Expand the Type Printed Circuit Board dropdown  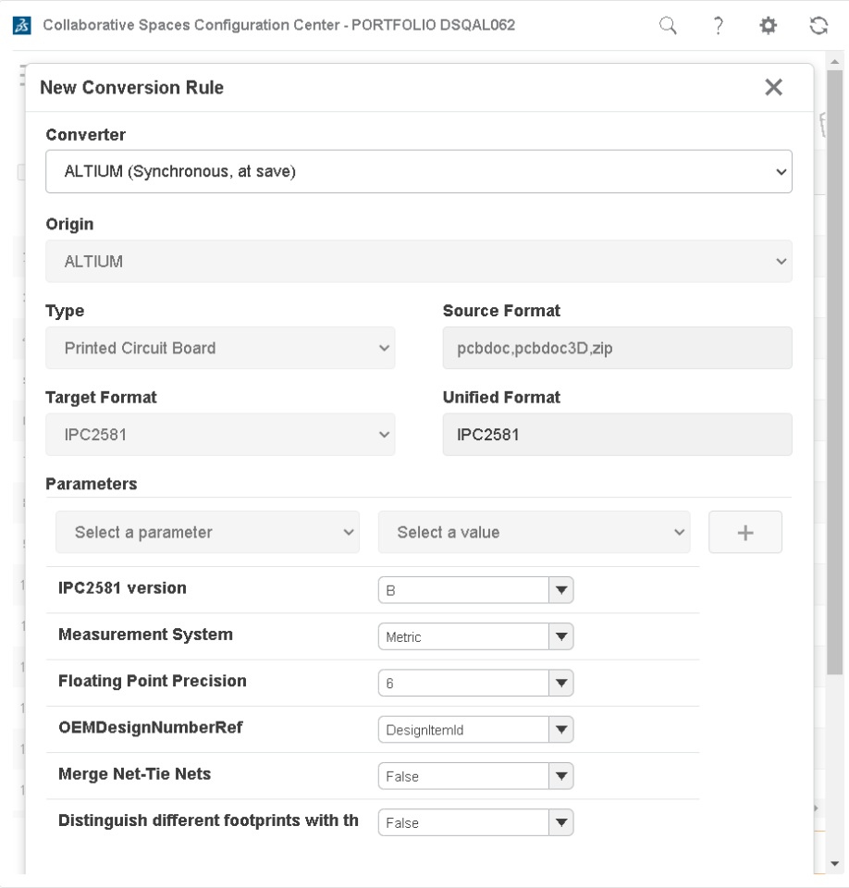220,349
